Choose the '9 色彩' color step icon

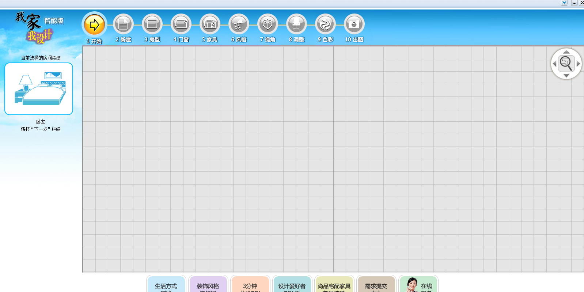pyautogui.click(x=325, y=24)
